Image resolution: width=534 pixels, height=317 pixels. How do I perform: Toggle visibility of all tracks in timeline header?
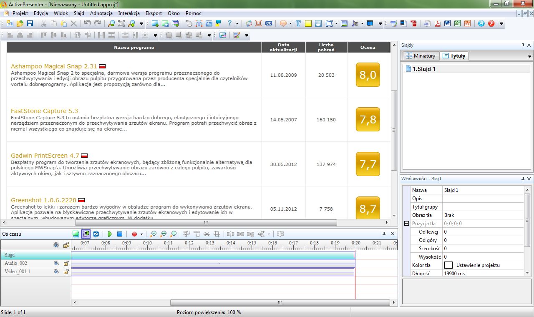point(56,245)
